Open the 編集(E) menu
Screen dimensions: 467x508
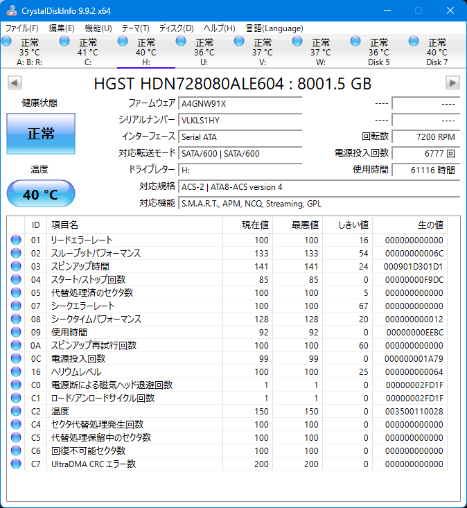tap(62, 28)
